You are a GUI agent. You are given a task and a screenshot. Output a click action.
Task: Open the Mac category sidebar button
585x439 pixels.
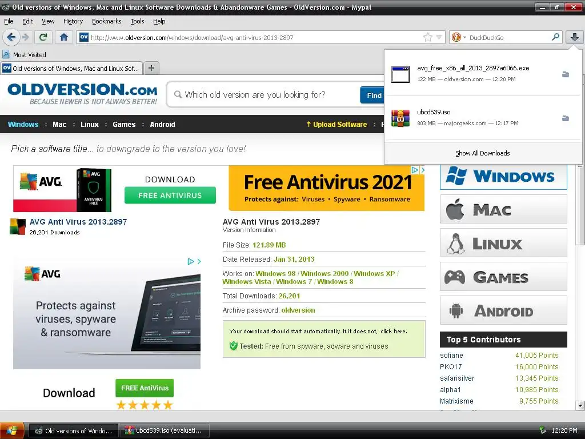[503, 209]
